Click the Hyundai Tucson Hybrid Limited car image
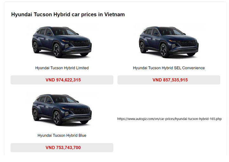Viewport: 229px width, 162px height. (x=62, y=42)
